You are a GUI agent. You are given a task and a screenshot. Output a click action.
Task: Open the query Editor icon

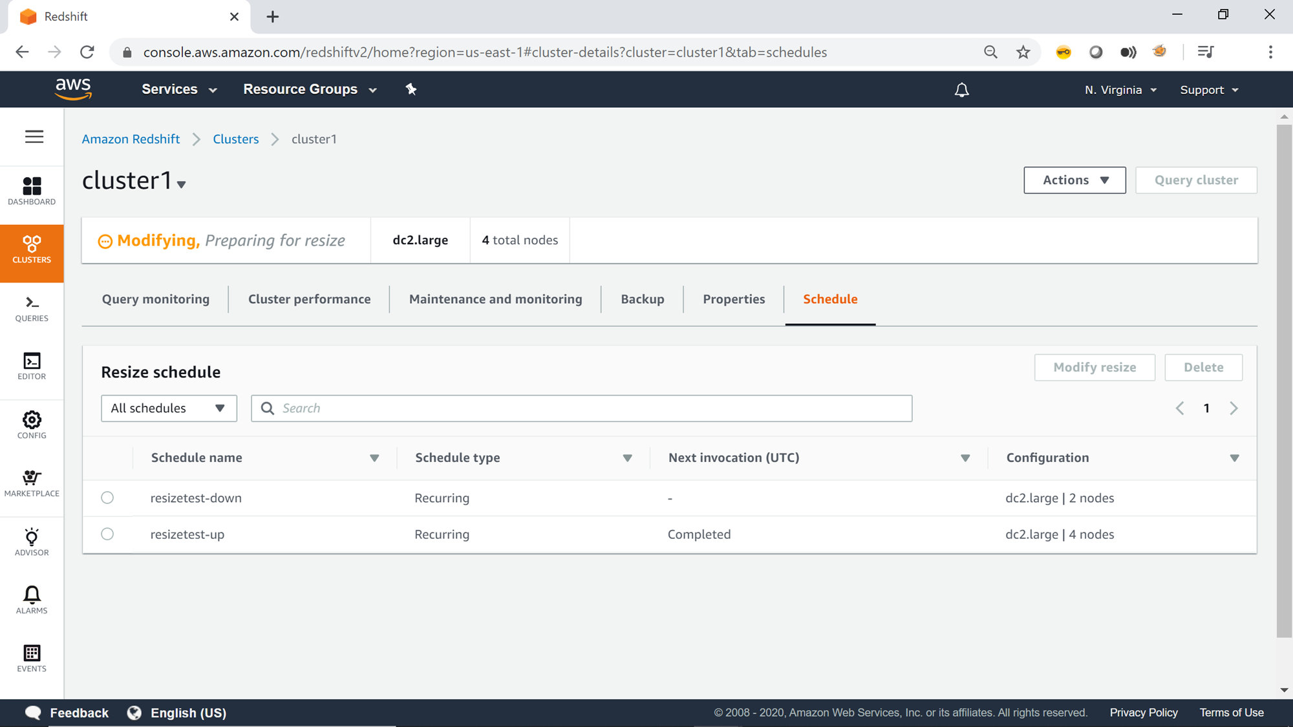[x=32, y=366]
